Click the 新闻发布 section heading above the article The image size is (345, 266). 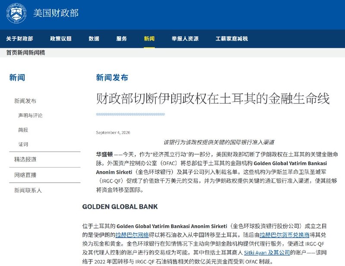point(112,78)
